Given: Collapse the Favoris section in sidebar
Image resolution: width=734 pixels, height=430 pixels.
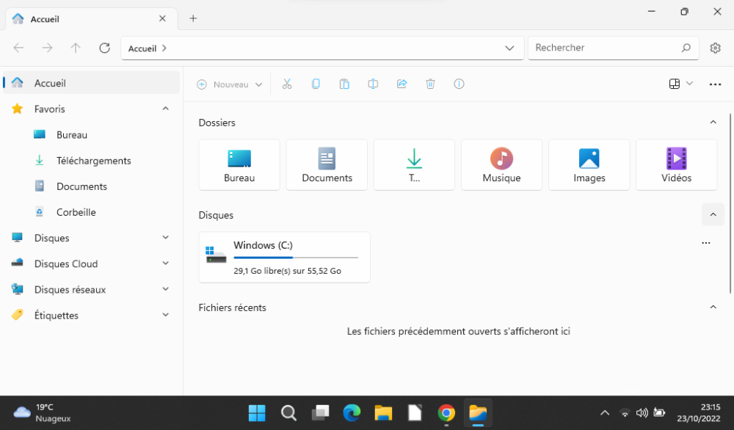Looking at the screenshot, I should (x=165, y=109).
